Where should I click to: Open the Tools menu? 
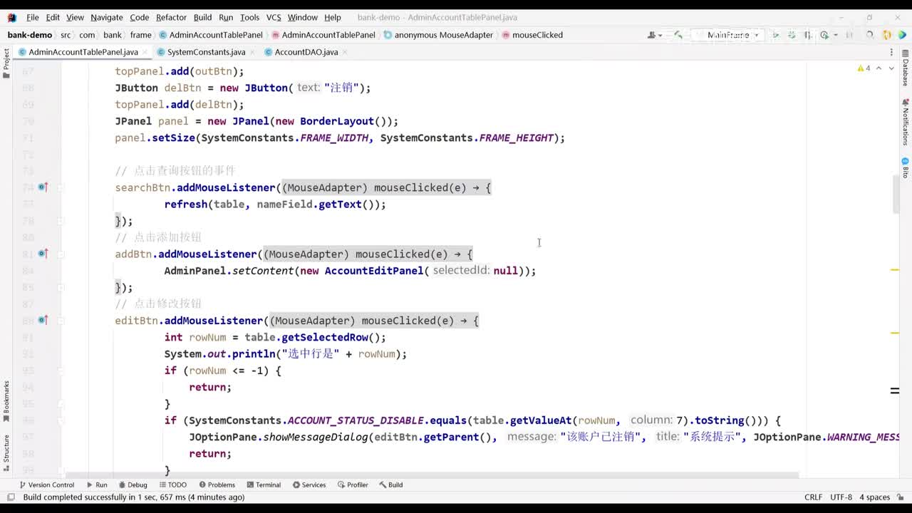pyautogui.click(x=249, y=17)
